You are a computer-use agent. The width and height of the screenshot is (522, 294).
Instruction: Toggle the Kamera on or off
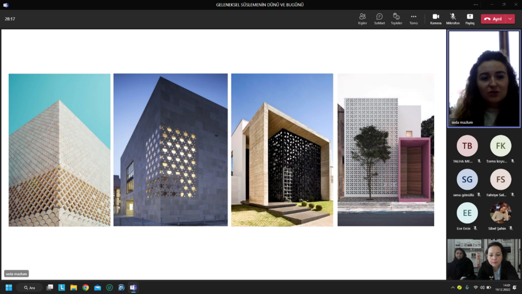coord(435,19)
